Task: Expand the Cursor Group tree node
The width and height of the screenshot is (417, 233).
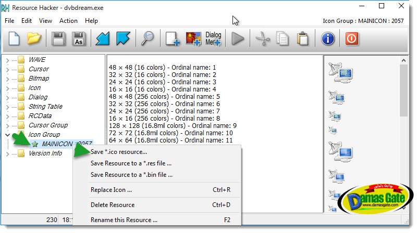Action: pyautogui.click(x=7, y=126)
